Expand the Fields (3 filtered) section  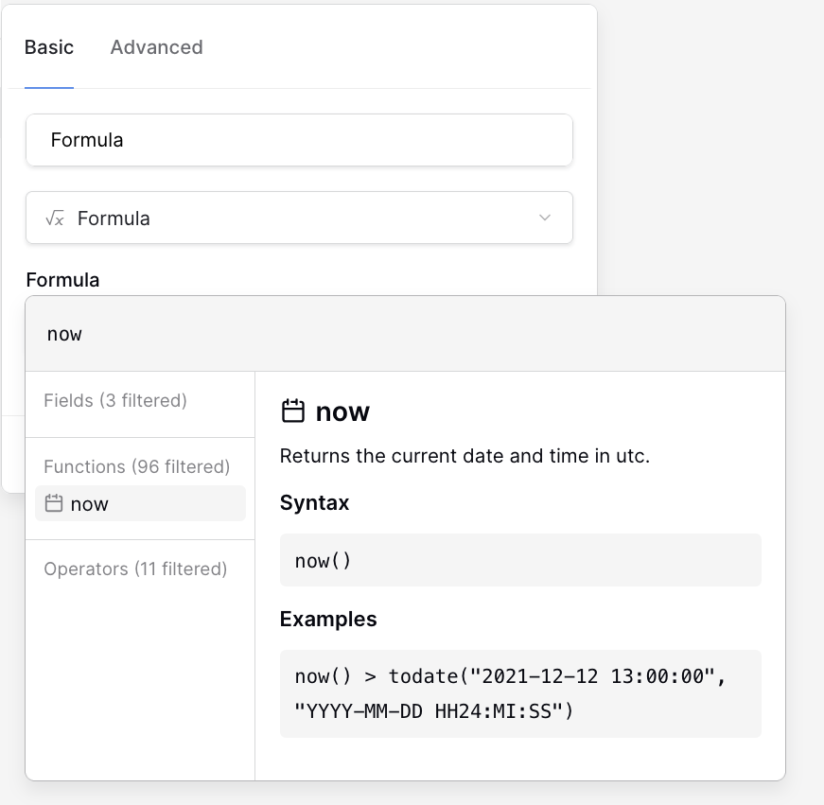(x=115, y=401)
